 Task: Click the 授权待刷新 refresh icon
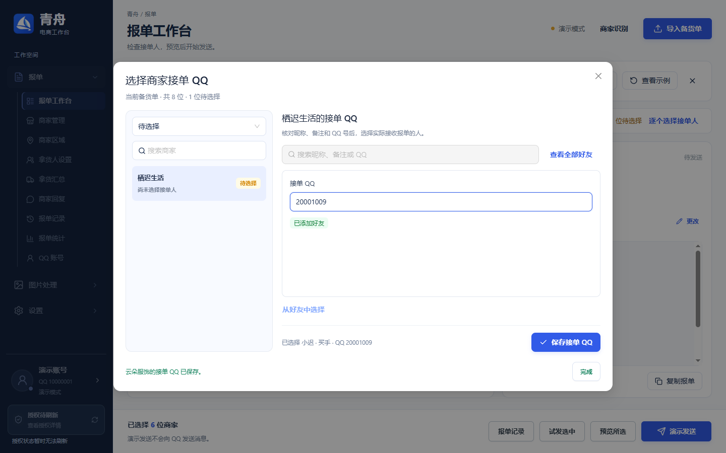(94, 420)
